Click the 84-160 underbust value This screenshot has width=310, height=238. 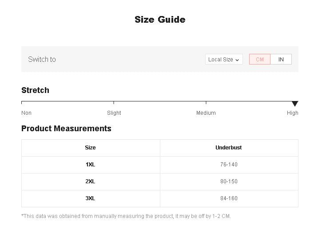tap(229, 198)
